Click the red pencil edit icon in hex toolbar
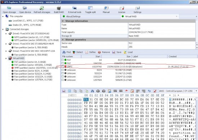The image size is (198, 140). (155, 91)
